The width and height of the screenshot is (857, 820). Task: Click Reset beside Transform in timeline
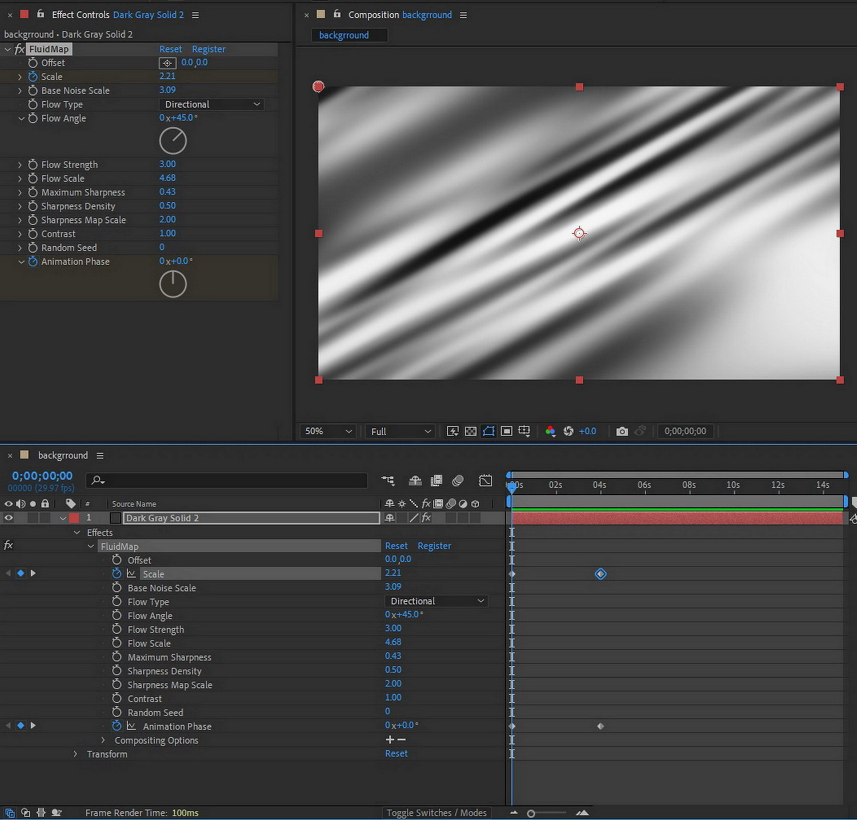(x=397, y=754)
